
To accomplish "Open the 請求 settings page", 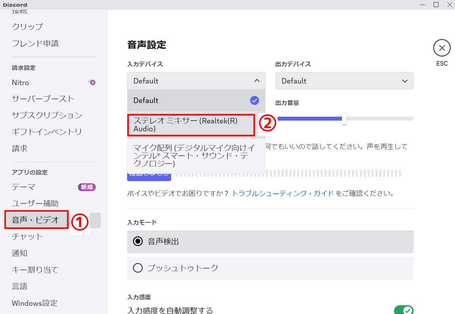I will (x=20, y=148).
